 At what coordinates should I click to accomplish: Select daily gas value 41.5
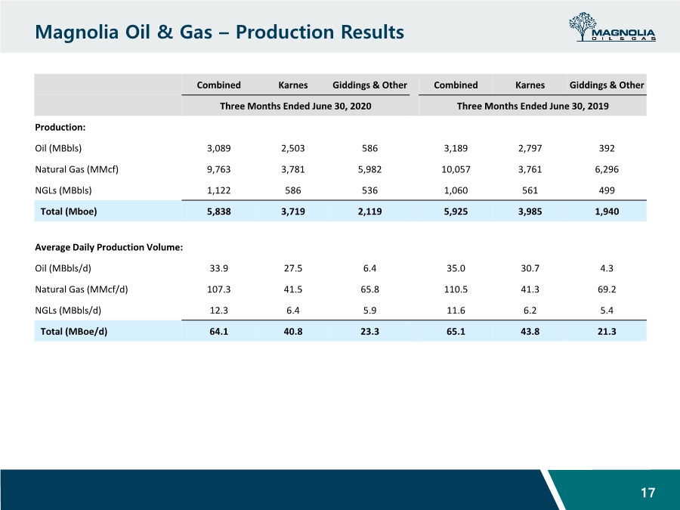[x=292, y=289]
